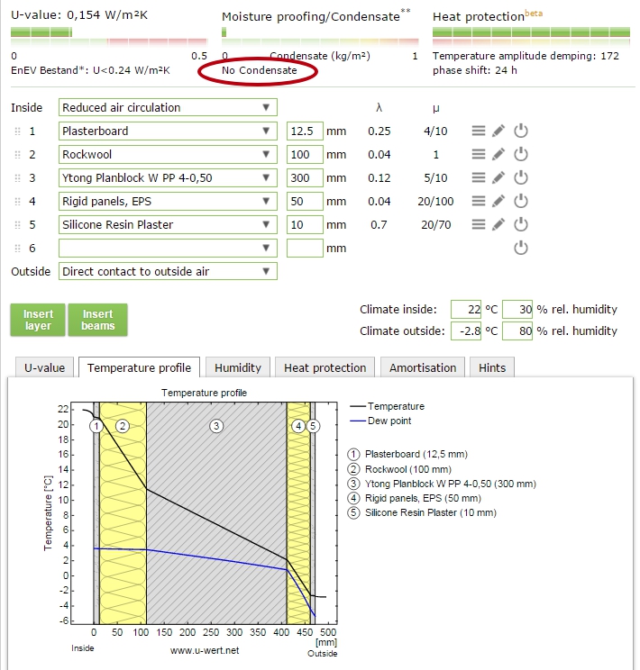Toggle power icon for Ytong Planblock layer
The height and width of the screenshot is (670, 640).
coord(521,177)
